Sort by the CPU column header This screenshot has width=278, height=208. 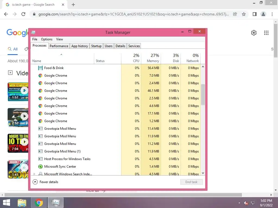click(x=131, y=58)
